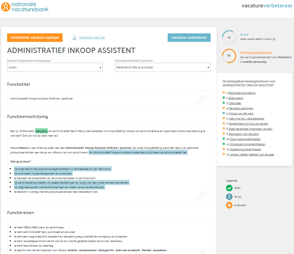Click the Score progress circle showing 35
Image resolution: width=294 pixels, height=254 pixels.
[229, 37]
